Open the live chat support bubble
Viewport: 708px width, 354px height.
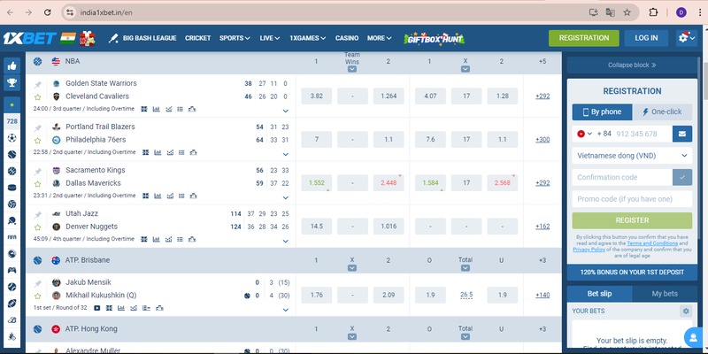click(693, 337)
